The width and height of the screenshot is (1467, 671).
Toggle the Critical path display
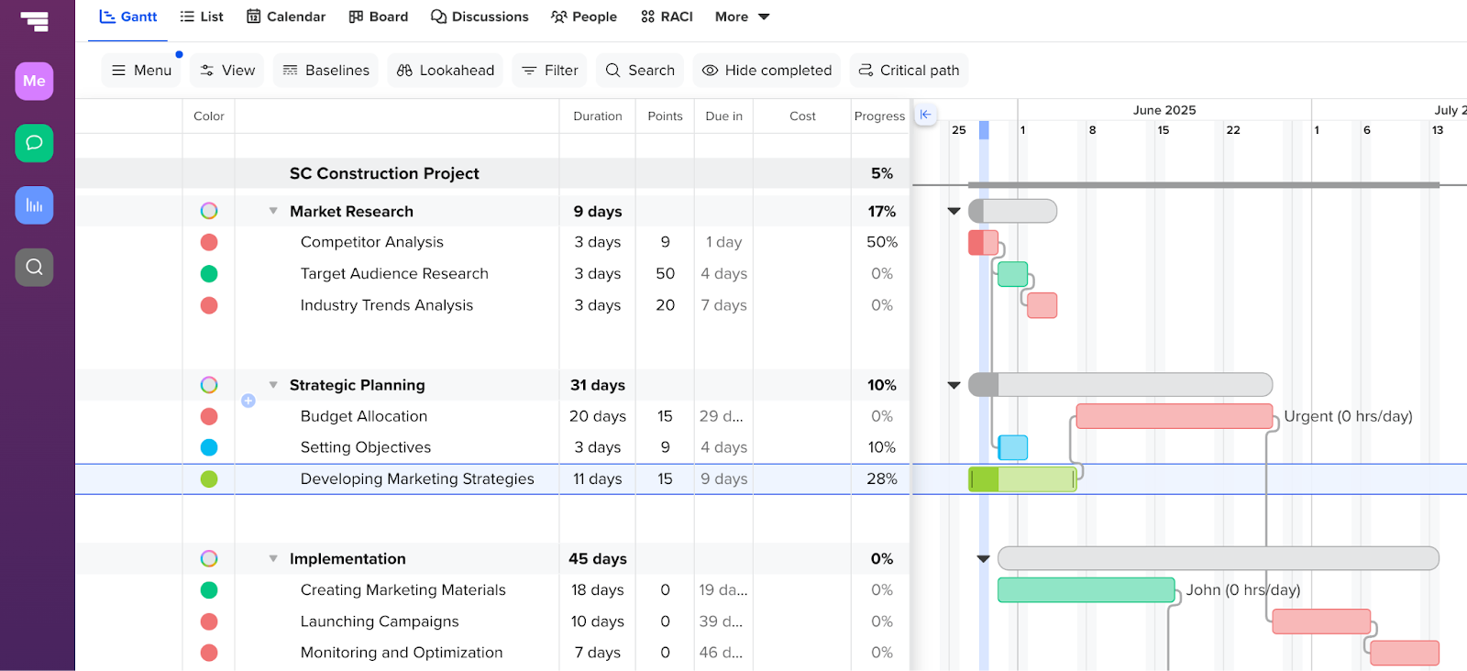click(x=909, y=71)
